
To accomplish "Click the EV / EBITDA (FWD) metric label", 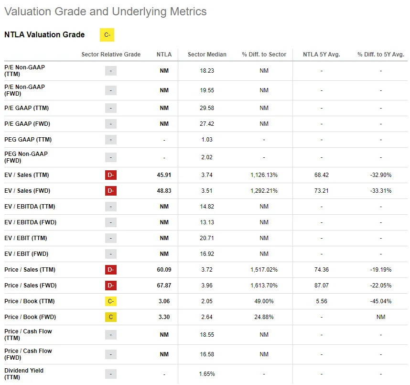I will pyautogui.click(x=30, y=222).
